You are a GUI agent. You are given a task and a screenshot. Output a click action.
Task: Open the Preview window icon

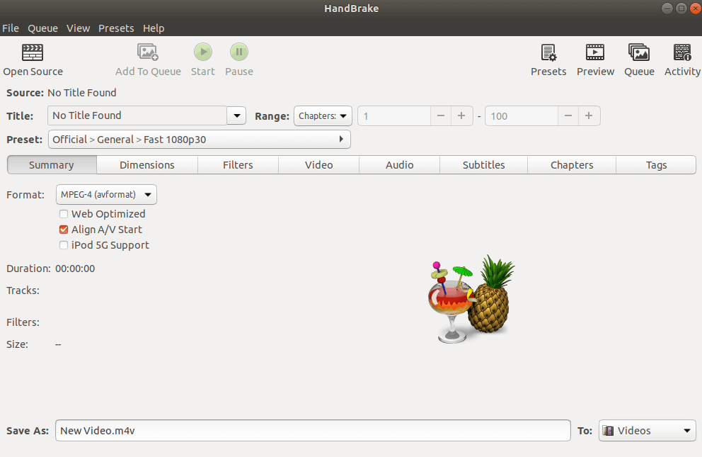tap(595, 52)
